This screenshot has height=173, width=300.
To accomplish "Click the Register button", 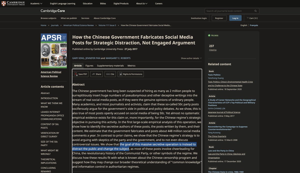I will click(219, 18).
